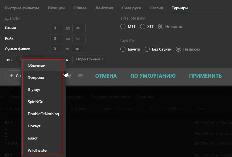Click the ОТМЕНА button
232x157 pixels.
pyautogui.click(x=106, y=76)
